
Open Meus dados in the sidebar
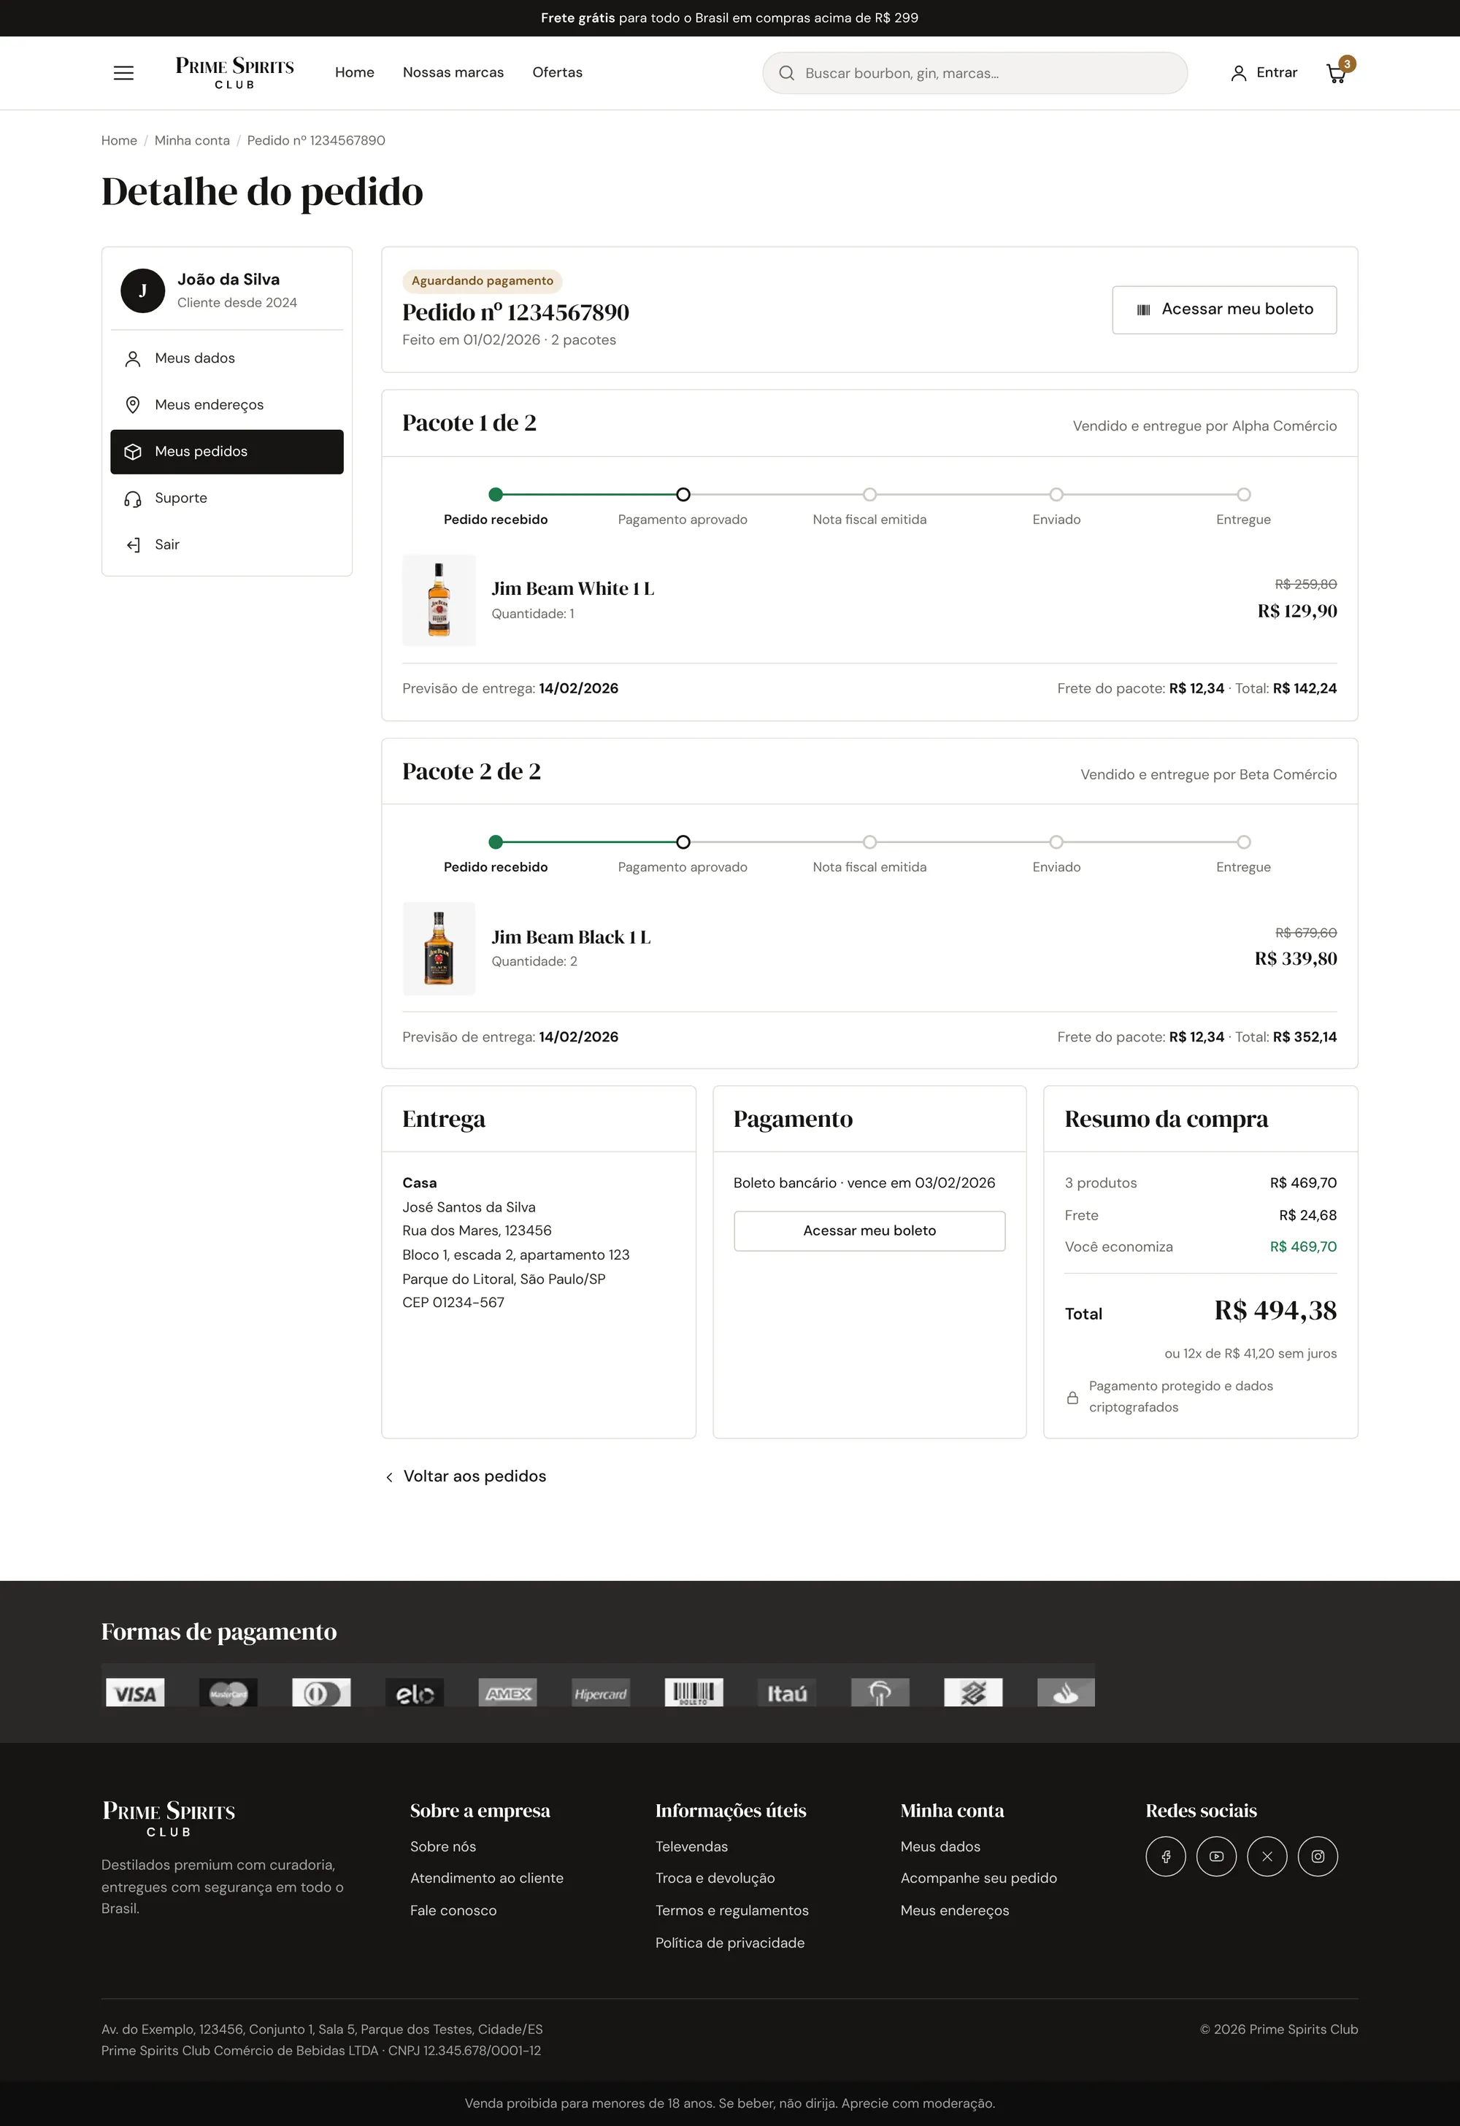[227, 358]
